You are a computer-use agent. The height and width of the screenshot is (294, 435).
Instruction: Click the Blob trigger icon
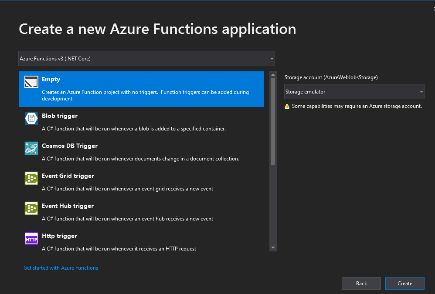pyautogui.click(x=31, y=118)
